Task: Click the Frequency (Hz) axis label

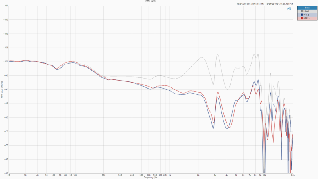Action: point(151,177)
